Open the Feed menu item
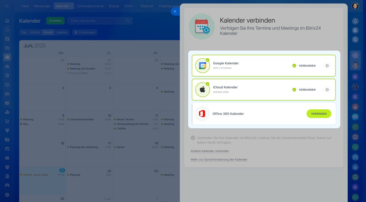Screen dimensions: 366x202 [25, 6]
